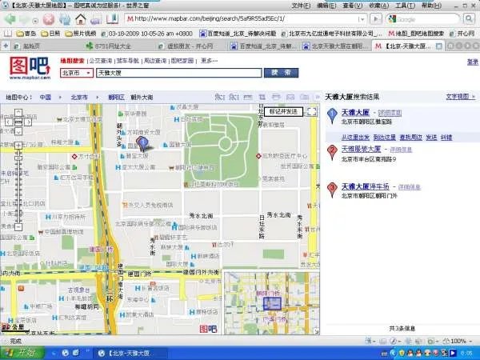Click the map print toolbar icon
This screenshot has height=360, width=480.
pos(276,97)
